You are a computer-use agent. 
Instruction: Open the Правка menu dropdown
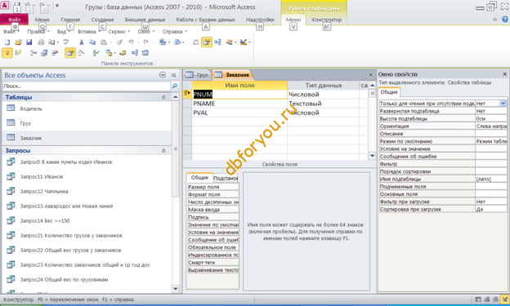pos(38,32)
